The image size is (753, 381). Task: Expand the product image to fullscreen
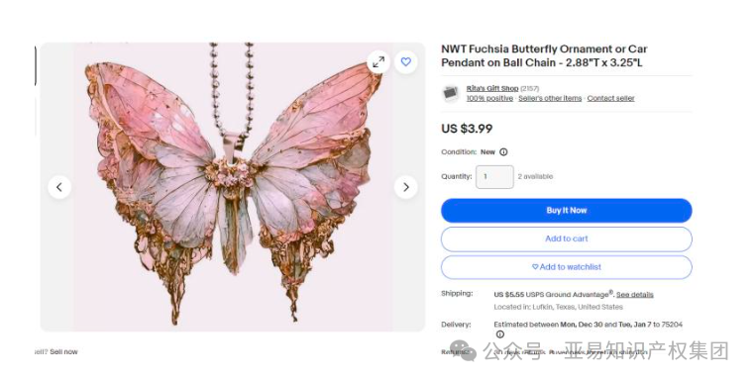(x=378, y=62)
